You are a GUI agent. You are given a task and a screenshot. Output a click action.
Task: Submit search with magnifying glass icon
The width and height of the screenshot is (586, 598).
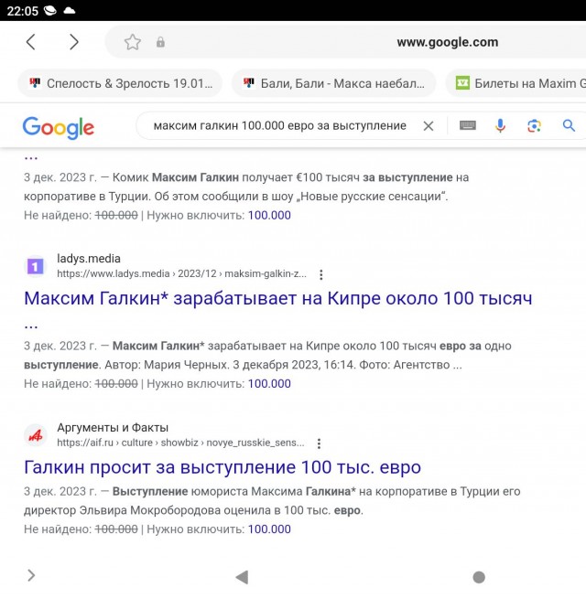click(569, 125)
